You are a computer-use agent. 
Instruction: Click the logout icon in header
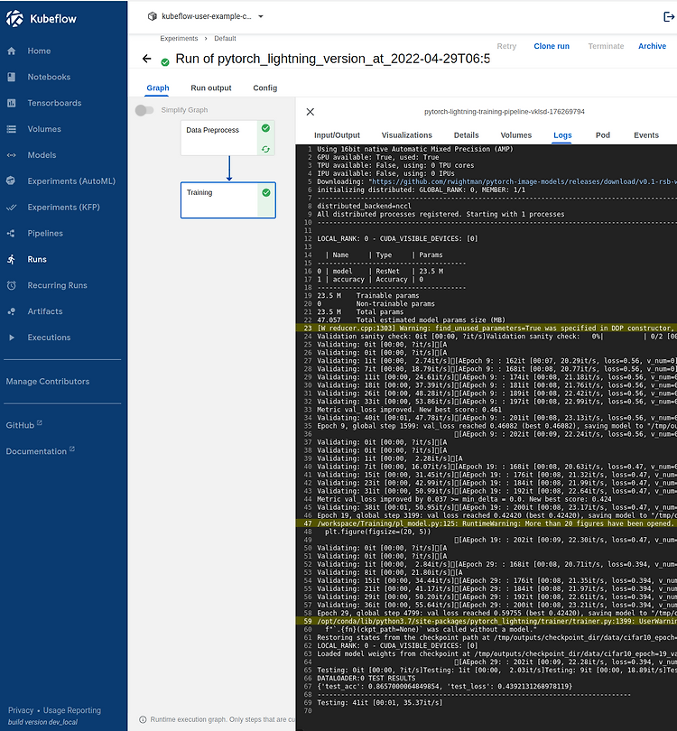669,17
